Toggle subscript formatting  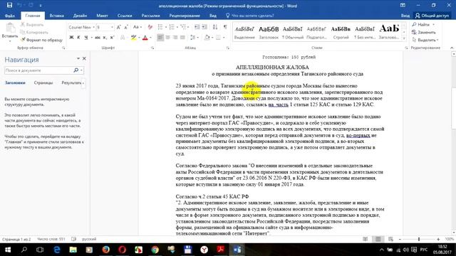tap(105, 38)
